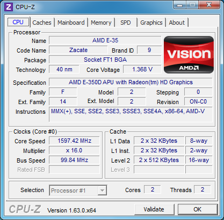
Task: Click the Instructions field listing MMX(+), SSE
Action: (x=131, y=114)
